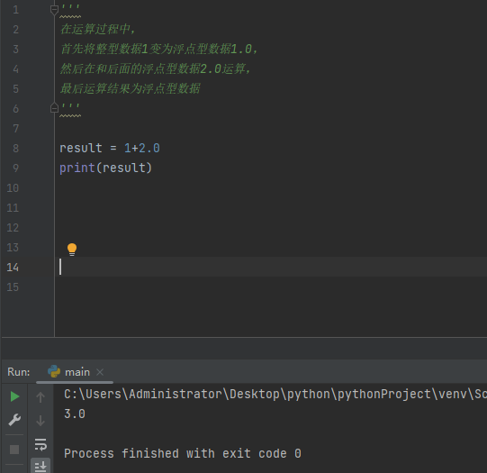Toggle scroll to end of console
The width and height of the screenshot is (487, 473).
click(x=41, y=466)
